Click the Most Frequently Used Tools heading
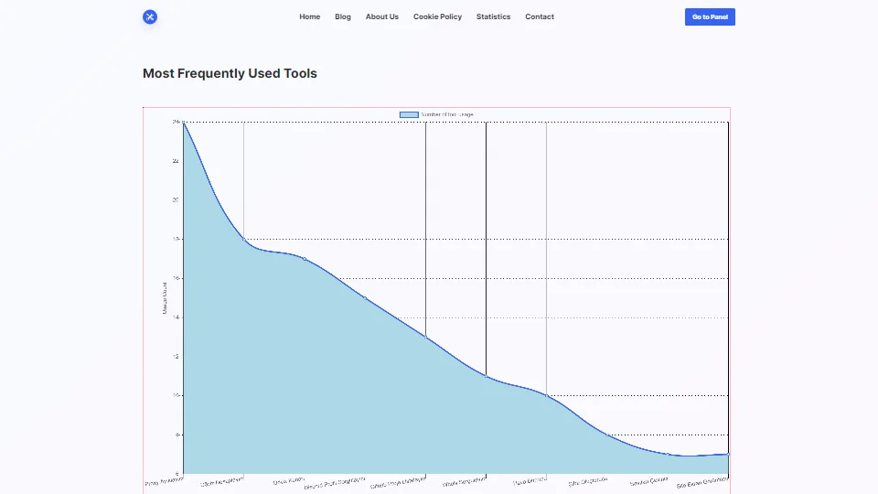Image resolution: width=878 pixels, height=494 pixels. pos(230,73)
